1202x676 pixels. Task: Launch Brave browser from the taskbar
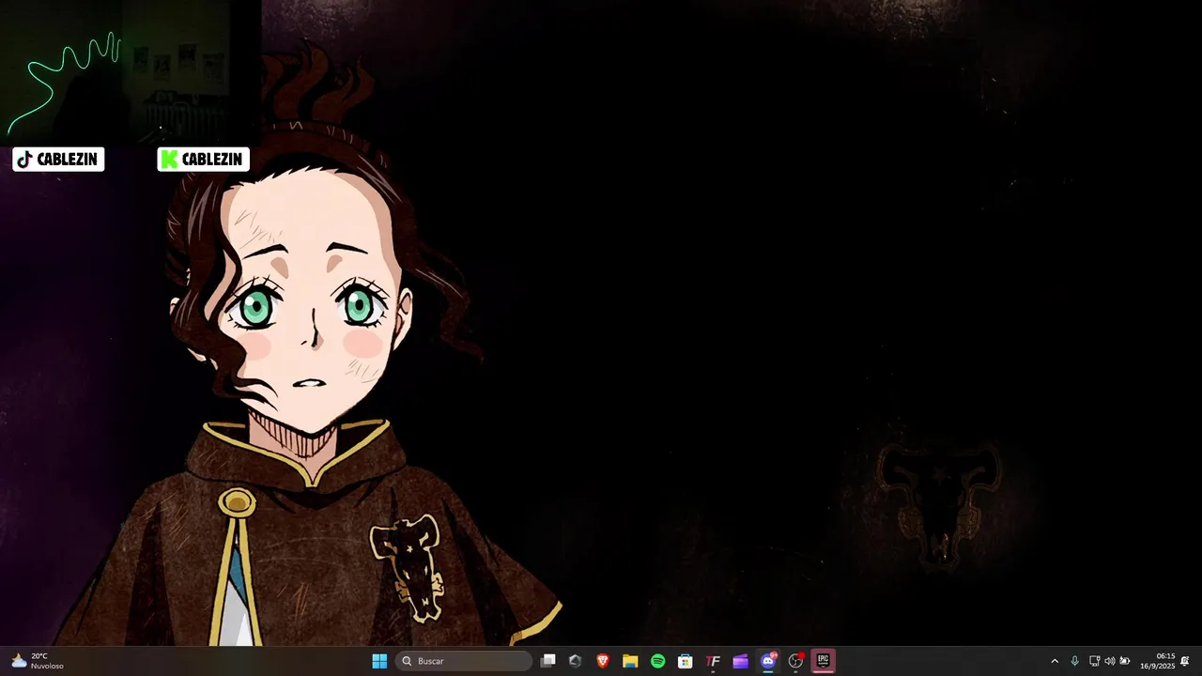click(603, 661)
